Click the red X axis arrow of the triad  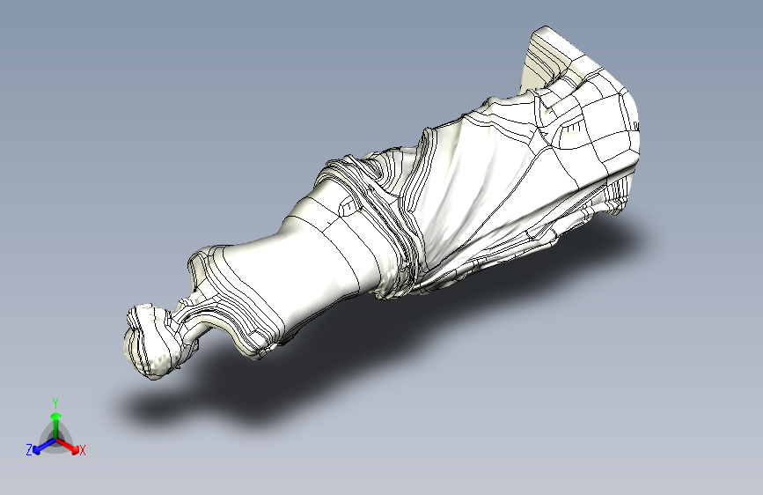[x=68, y=446]
